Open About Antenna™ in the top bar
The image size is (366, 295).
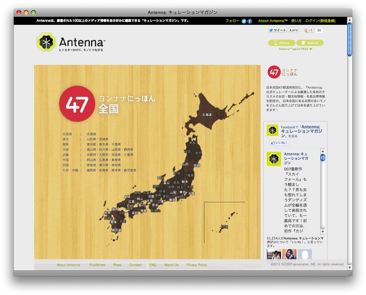click(273, 21)
